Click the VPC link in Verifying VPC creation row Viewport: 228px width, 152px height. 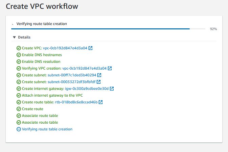coord(85,68)
